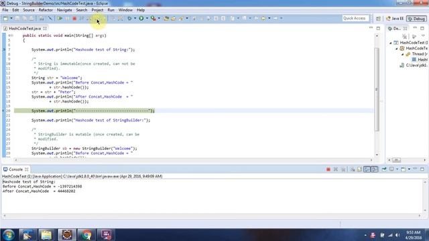
Task: Click Remove All Terminated Launches icon
Action: coord(343,169)
